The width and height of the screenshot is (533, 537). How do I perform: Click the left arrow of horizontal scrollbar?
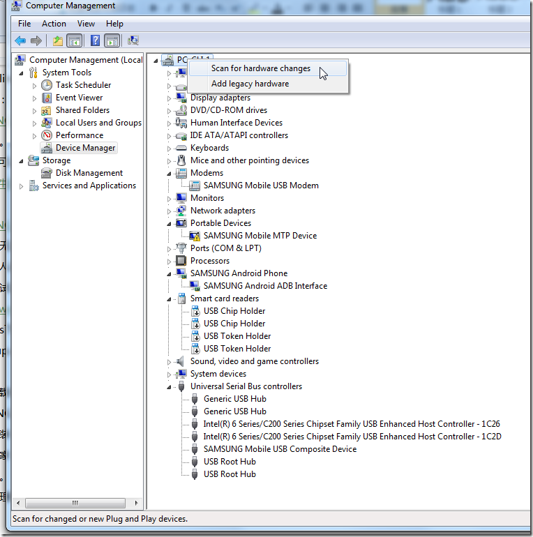(18, 503)
